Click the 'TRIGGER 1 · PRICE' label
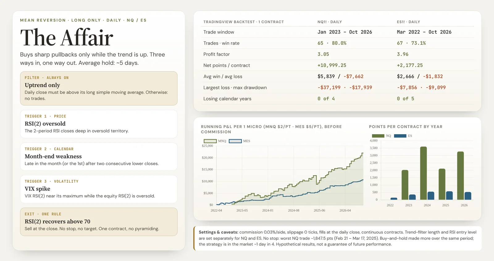This screenshot has height=261, width=494. tap(45, 116)
